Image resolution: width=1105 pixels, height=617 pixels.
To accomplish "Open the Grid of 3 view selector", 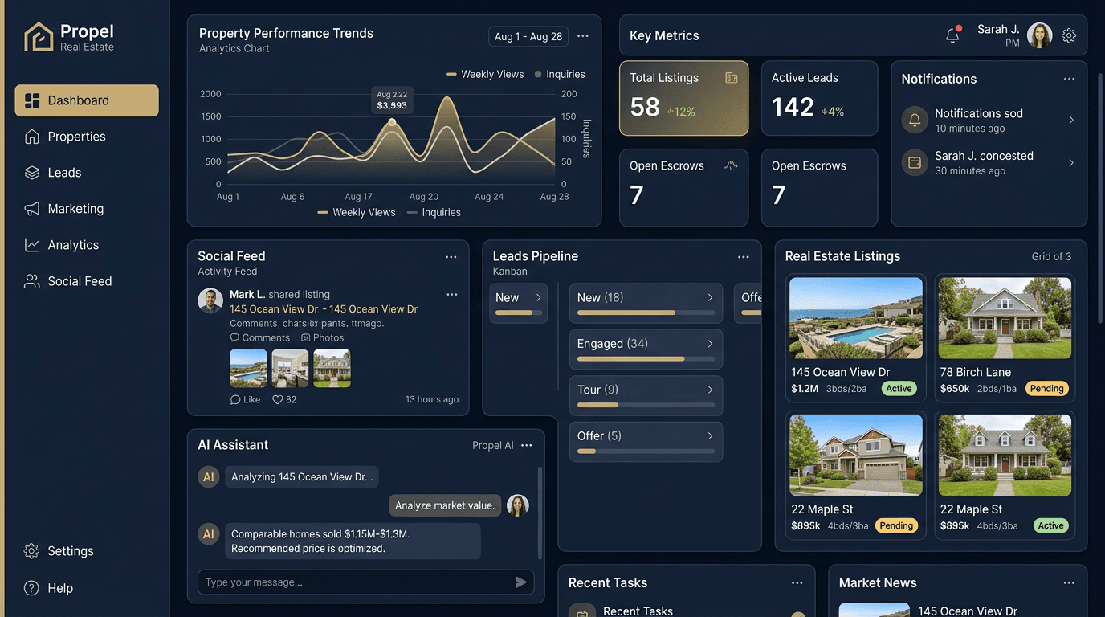I will (1051, 257).
